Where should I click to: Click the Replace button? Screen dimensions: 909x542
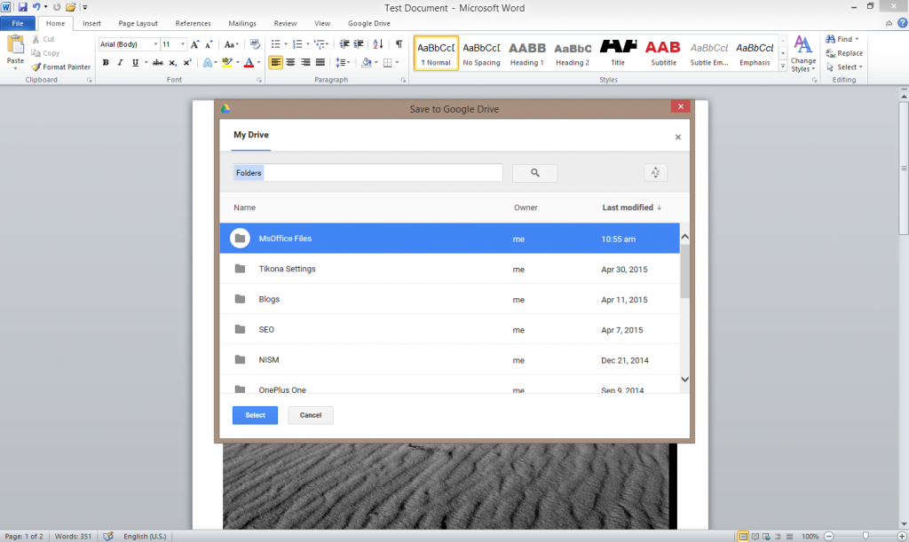click(x=845, y=53)
